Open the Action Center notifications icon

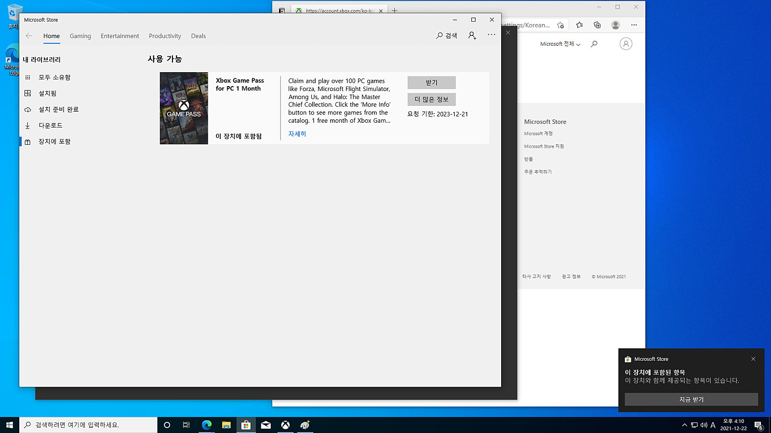pyautogui.click(x=758, y=425)
